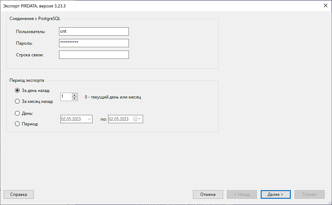Click the start date text 02.05.2023

coord(72,119)
